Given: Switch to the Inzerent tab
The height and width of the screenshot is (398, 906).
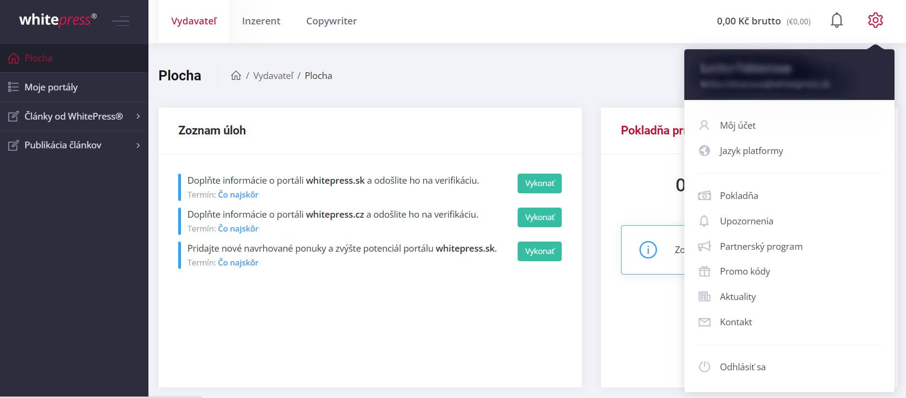Looking at the screenshot, I should point(261,21).
